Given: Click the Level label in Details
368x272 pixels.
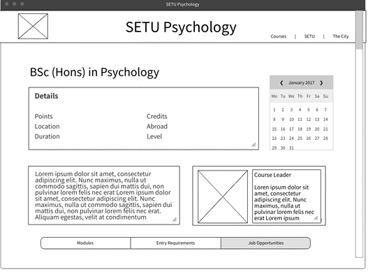Looking at the screenshot, I should pyautogui.click(x=154, y=136).
